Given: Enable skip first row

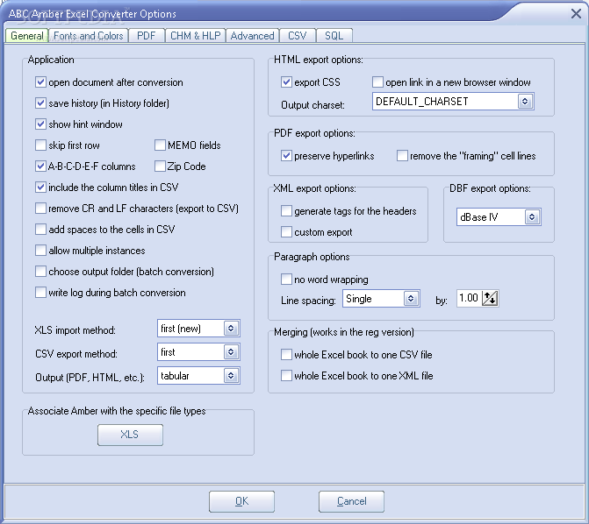Looking at the screenshot, I should 40,145.
